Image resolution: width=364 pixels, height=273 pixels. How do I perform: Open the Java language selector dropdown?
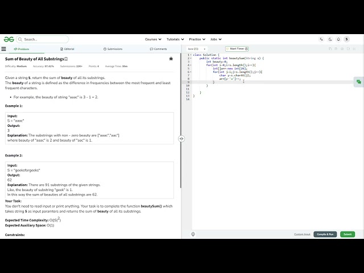pyautogui.click(x=196, y=49)
